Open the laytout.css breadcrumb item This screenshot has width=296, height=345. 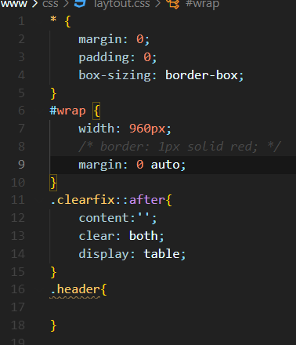pos(121,4)
